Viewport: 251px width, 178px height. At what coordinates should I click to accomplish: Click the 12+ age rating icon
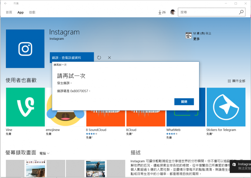point(188,35)
